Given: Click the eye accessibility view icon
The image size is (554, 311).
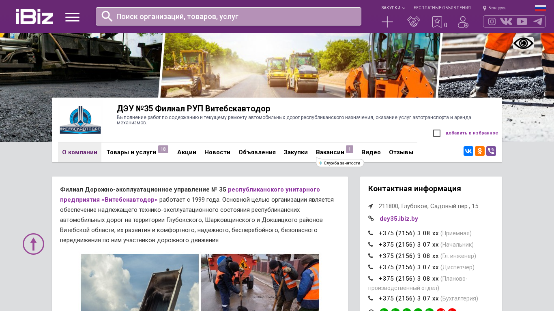Looking at the screenshot, I should (x=523, y=43).
